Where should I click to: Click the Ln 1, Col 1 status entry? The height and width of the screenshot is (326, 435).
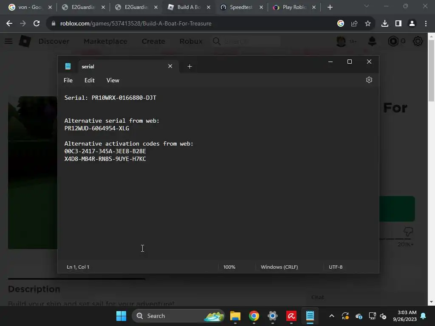pos(78,267)
